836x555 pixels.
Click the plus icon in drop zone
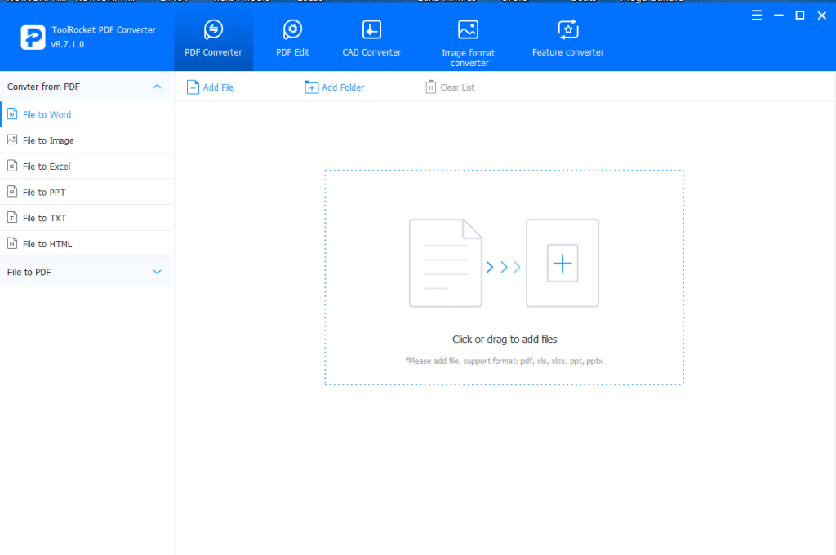click(563, 264)
